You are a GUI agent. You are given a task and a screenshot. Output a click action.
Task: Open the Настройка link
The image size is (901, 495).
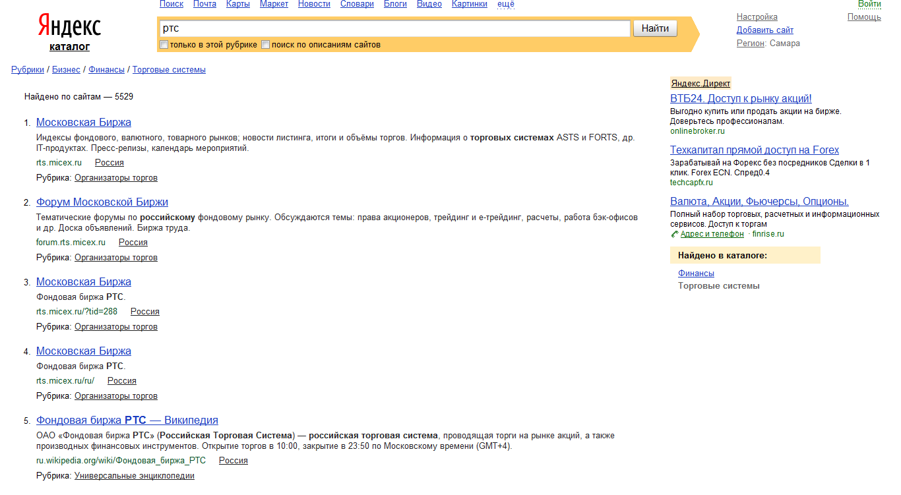(x=757, y=17)
